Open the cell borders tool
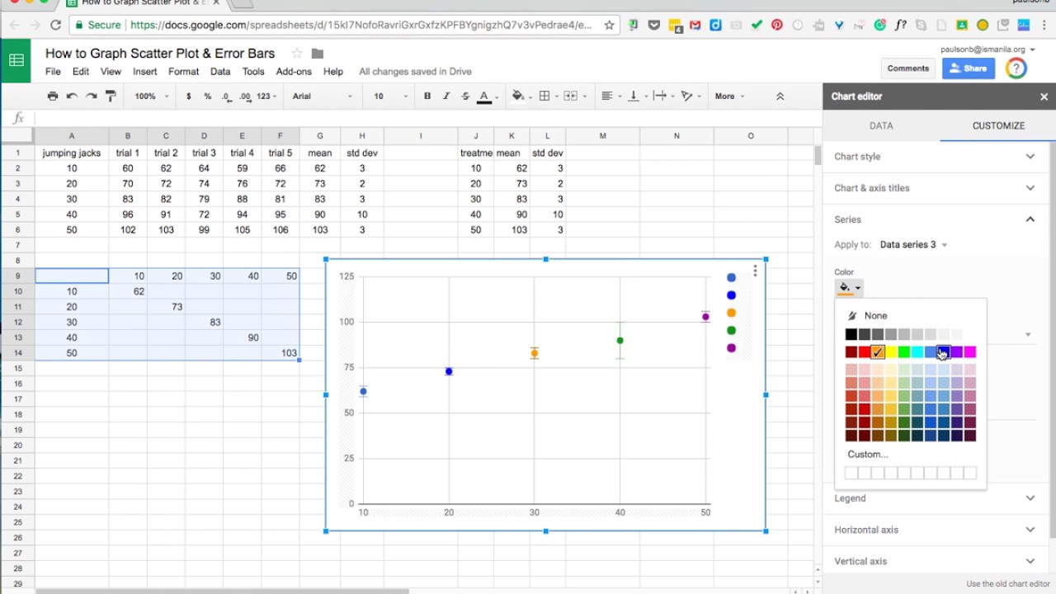This screenshot has height=594, width=1056. [548, 97]
